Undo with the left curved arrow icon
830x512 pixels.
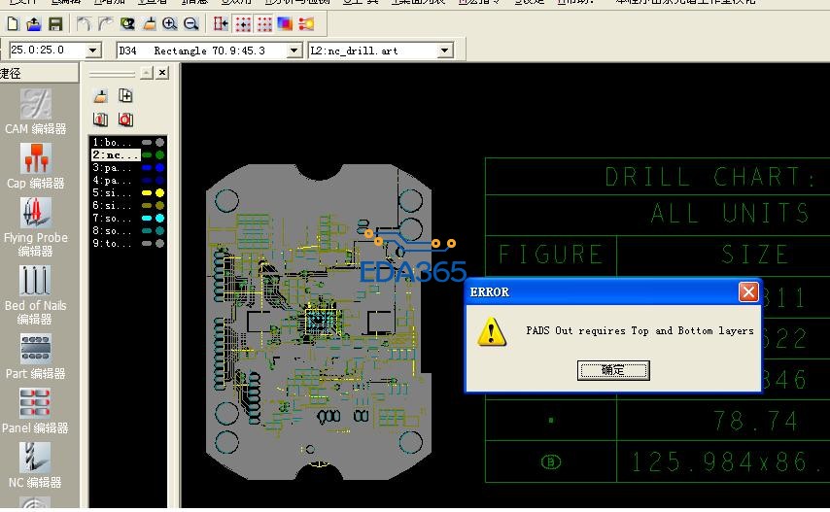click(84, 23)
